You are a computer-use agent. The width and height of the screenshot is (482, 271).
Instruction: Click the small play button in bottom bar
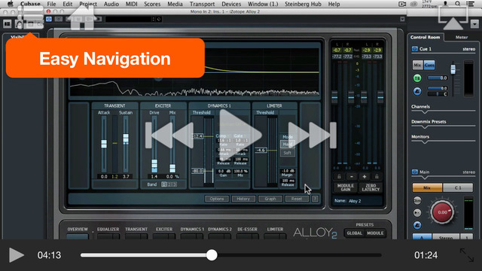point(16,255)
